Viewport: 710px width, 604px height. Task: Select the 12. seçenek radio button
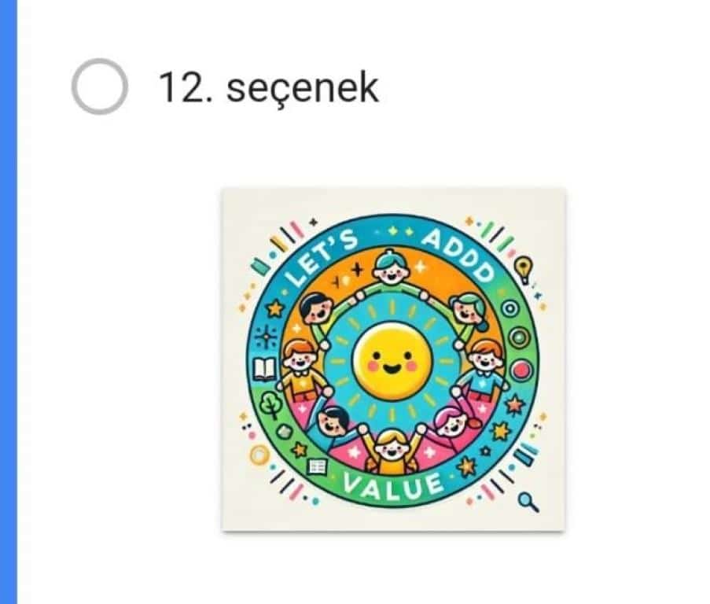pos(100,87)
